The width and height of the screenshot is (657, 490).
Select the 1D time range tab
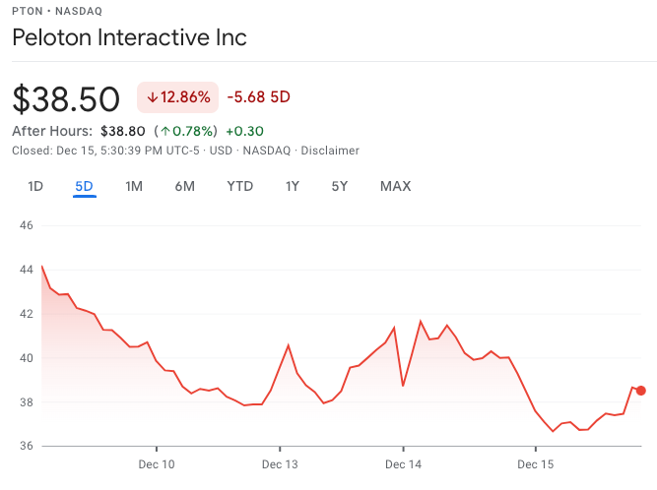pyautogui.click(x=35, y=186)
